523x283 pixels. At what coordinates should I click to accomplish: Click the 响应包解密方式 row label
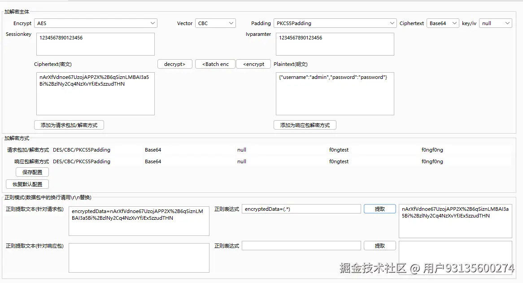(x=32, y=161)
